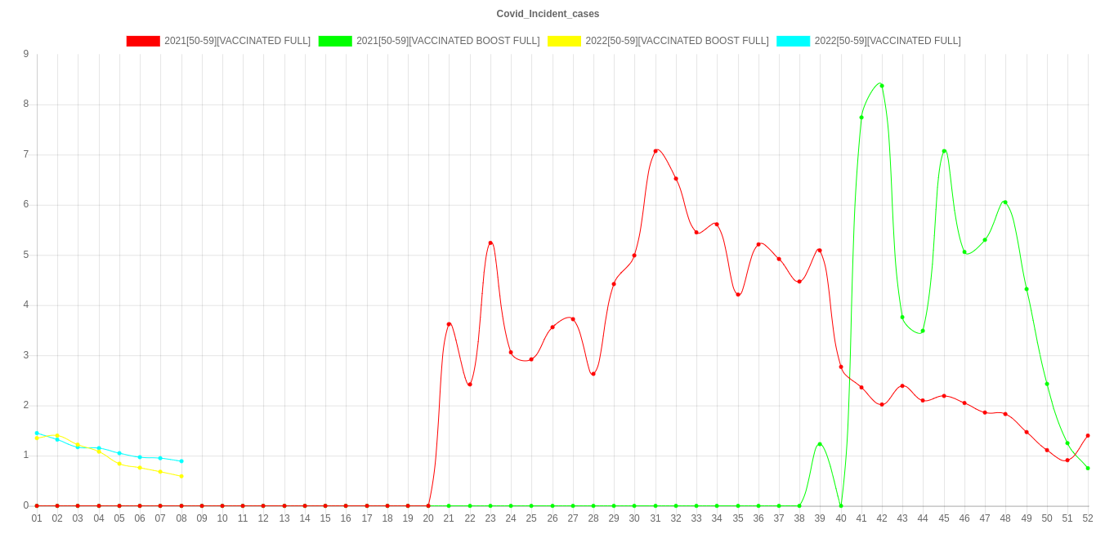The height and width of the screenshot is (547, 1096).
Task: Click the green data point at week 52
Action: point(1088,468)
